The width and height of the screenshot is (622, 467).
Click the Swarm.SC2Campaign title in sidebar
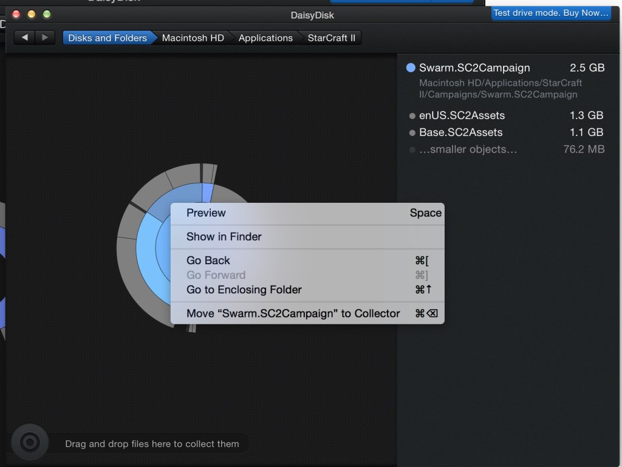(474, 68)
